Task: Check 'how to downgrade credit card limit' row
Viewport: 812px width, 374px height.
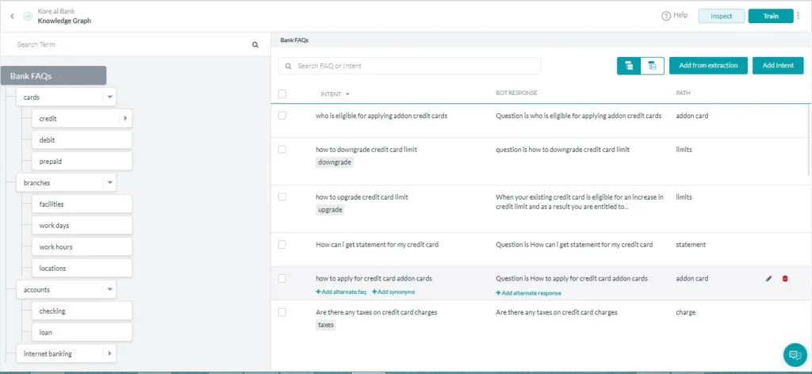Action: 282,150
